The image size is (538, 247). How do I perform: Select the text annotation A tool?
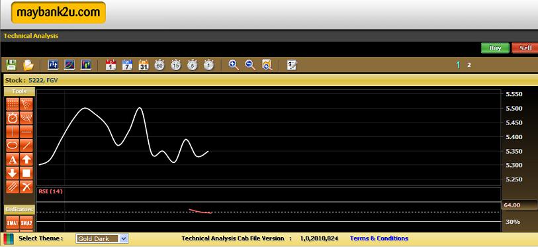click(x=13, y=159)
